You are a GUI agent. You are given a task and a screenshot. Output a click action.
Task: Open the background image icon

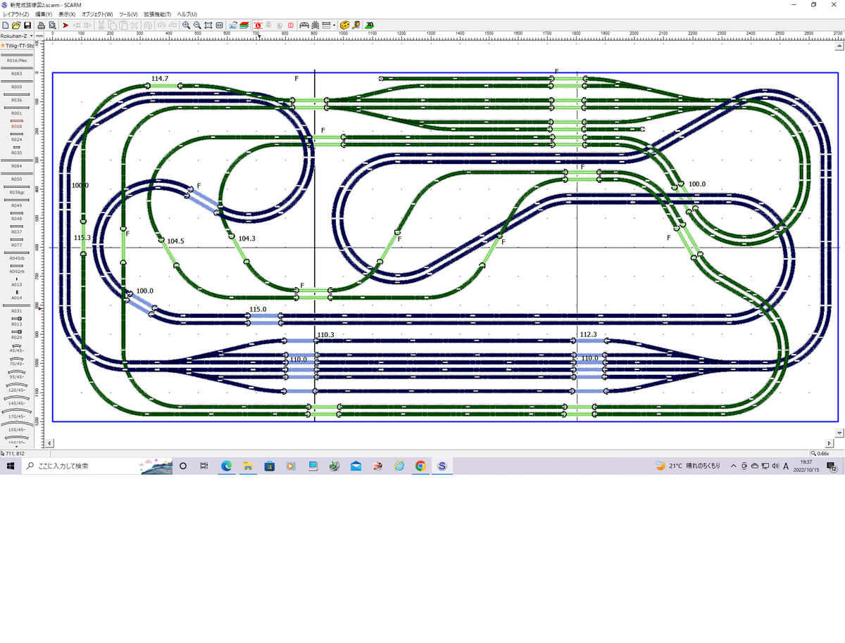click(233, 25)
